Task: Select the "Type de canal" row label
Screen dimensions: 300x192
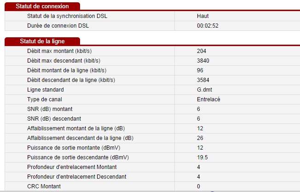Action: pos(45,99)
